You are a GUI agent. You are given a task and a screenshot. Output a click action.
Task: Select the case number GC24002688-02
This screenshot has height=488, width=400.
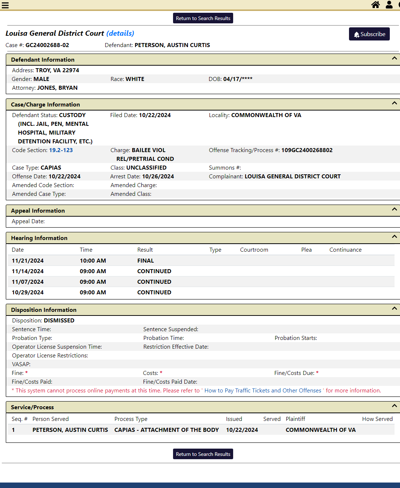pos(47,45)
